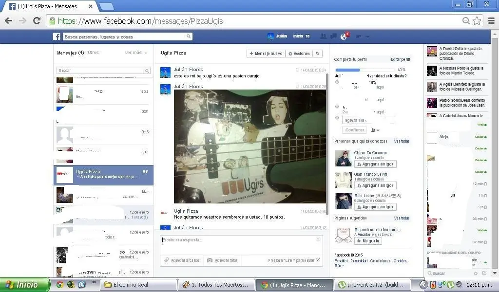The height and width of the screenshot is (292, 499).
Task: Add Chino De Caseros as friend
Action: point(375,164)
